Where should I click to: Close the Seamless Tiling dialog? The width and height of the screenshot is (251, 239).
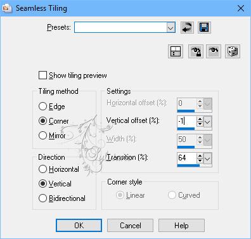pyautogui.click(x=241, y=8)
